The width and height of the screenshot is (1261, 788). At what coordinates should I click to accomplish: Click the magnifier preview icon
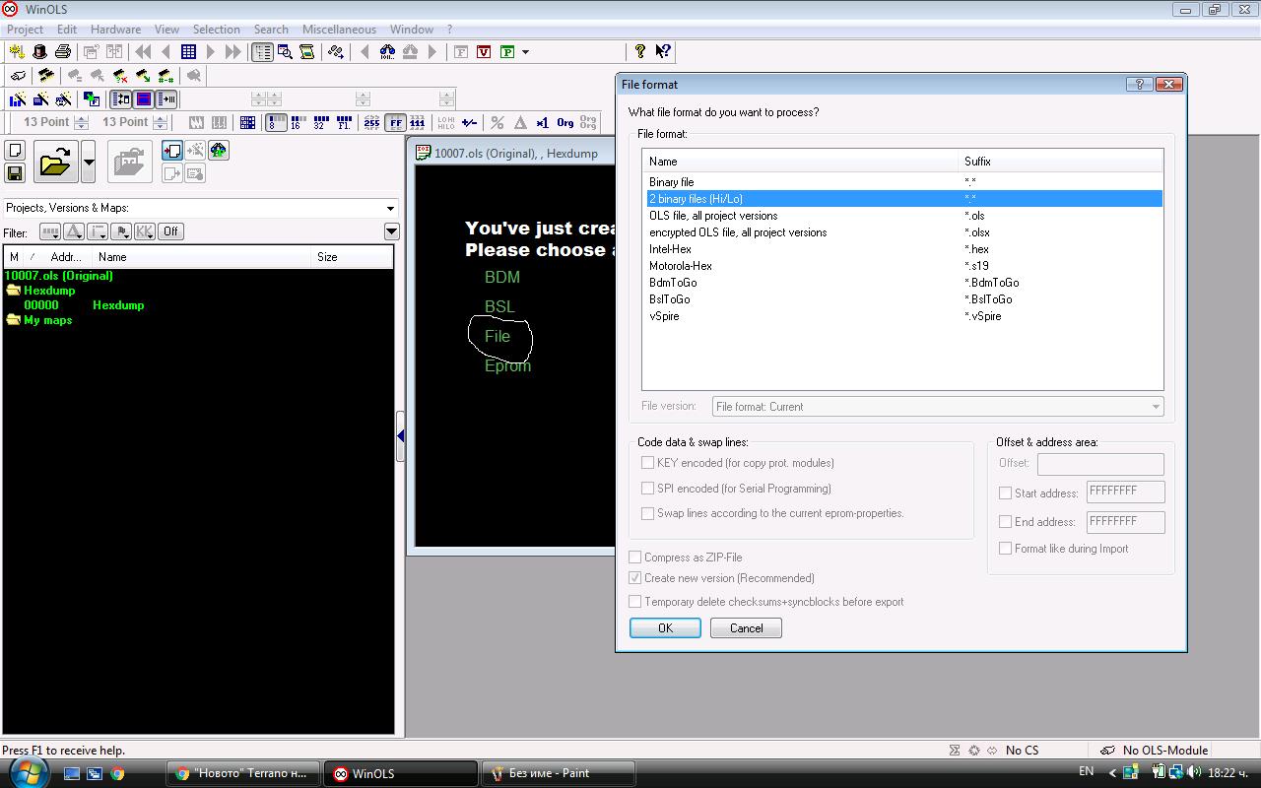point(285,51)
